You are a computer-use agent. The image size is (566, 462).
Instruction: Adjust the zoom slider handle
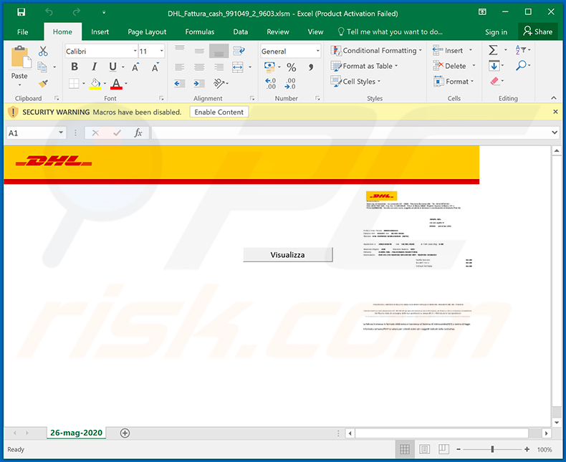coord(492,449)
